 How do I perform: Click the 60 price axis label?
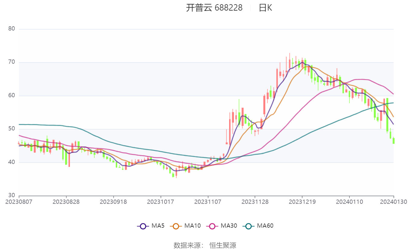point(12,96)
